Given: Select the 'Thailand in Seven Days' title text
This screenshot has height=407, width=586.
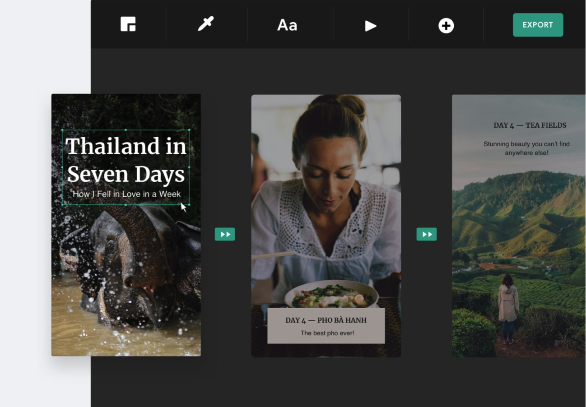Looking at the screenshot, I should 126,159.
